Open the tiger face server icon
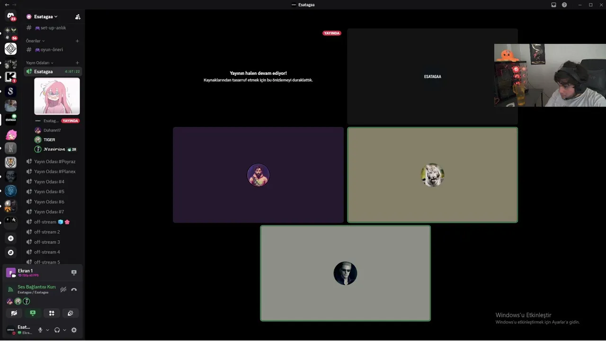The image size is (606, 341). tap(10, 162)
